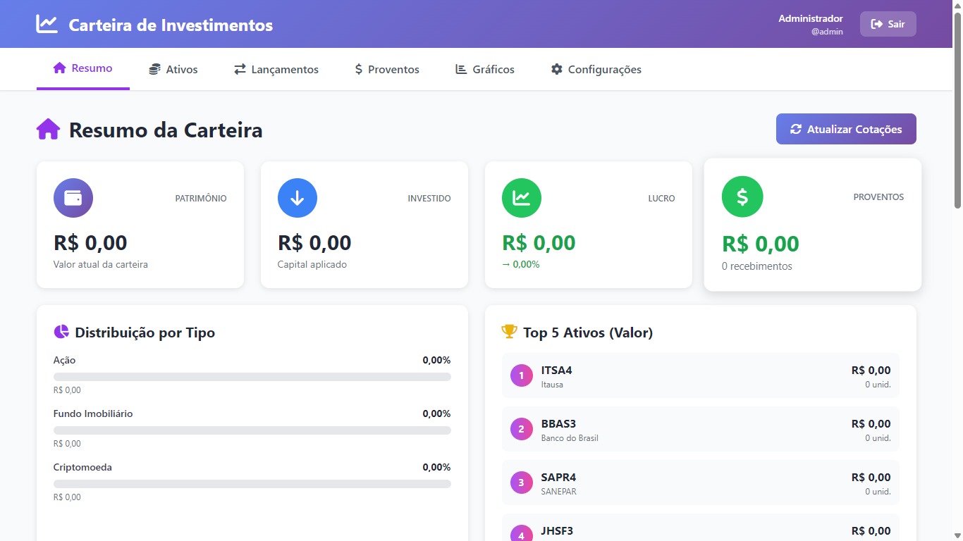Click the coins icon next to Ativos
Image resolution: width=963 pixels, height=541 pixels.
coord(154,68)
